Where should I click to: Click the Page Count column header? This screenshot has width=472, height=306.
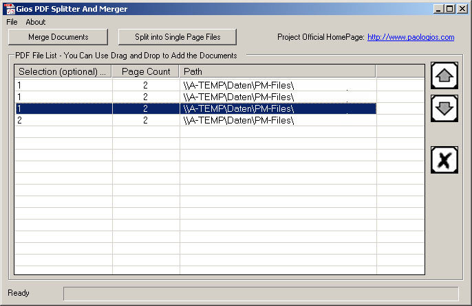[146, 71]
